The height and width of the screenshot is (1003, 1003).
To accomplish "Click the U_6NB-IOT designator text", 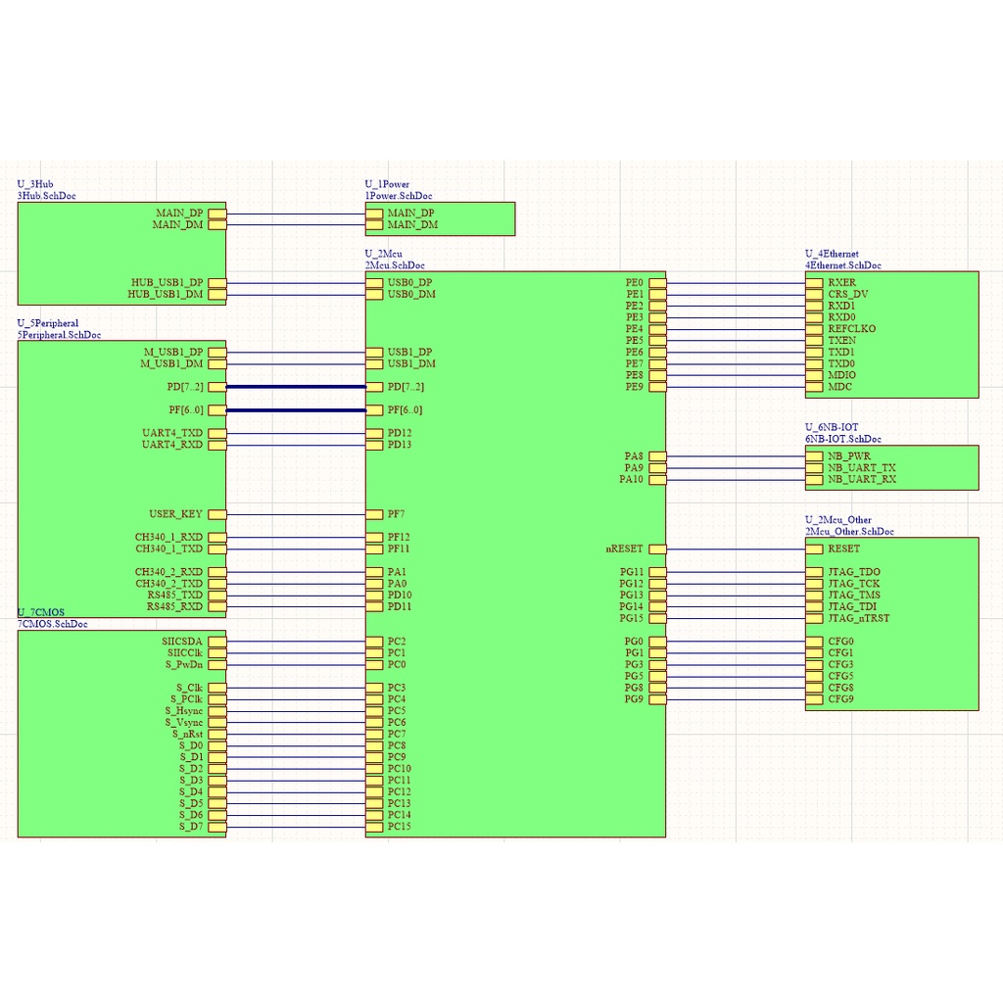I will 832,428.
